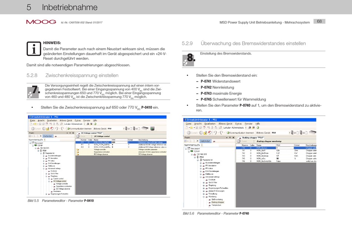Open Bearbeiten menu in Braking chopper window
Screen dimensions: 352x249
210,124
